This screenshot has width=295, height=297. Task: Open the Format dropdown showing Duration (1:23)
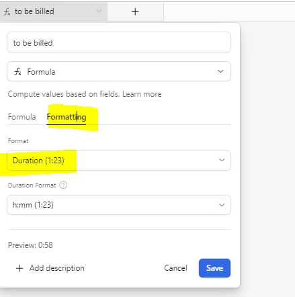119,161
